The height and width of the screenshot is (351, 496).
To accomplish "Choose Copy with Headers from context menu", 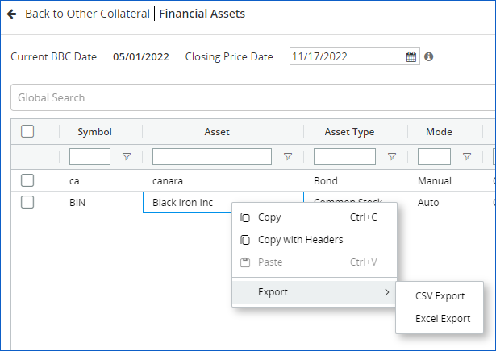I will [300, 240].
